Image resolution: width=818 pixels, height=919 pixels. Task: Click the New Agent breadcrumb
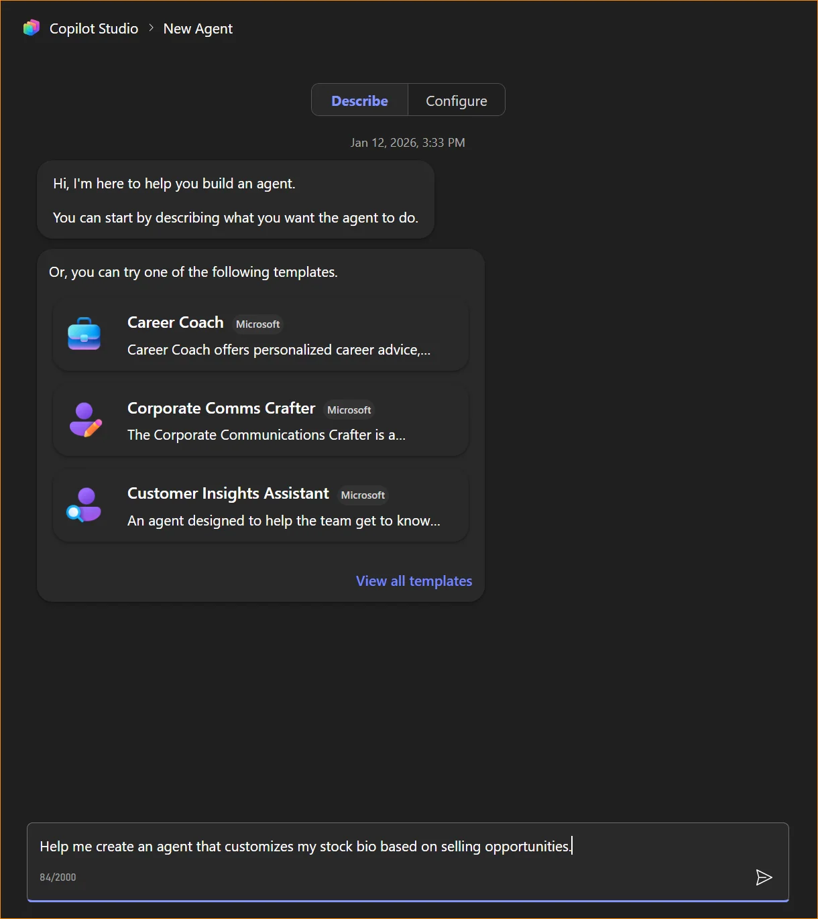pos(198,28)
